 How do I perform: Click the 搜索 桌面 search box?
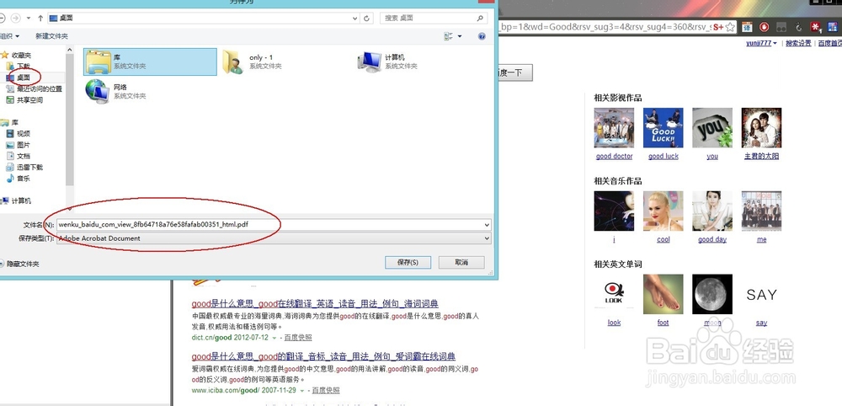(x=434, y=19)
